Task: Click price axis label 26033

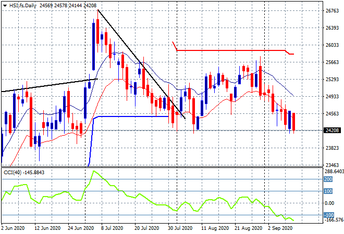Action: pyautogui.click(x=332, y=45)
